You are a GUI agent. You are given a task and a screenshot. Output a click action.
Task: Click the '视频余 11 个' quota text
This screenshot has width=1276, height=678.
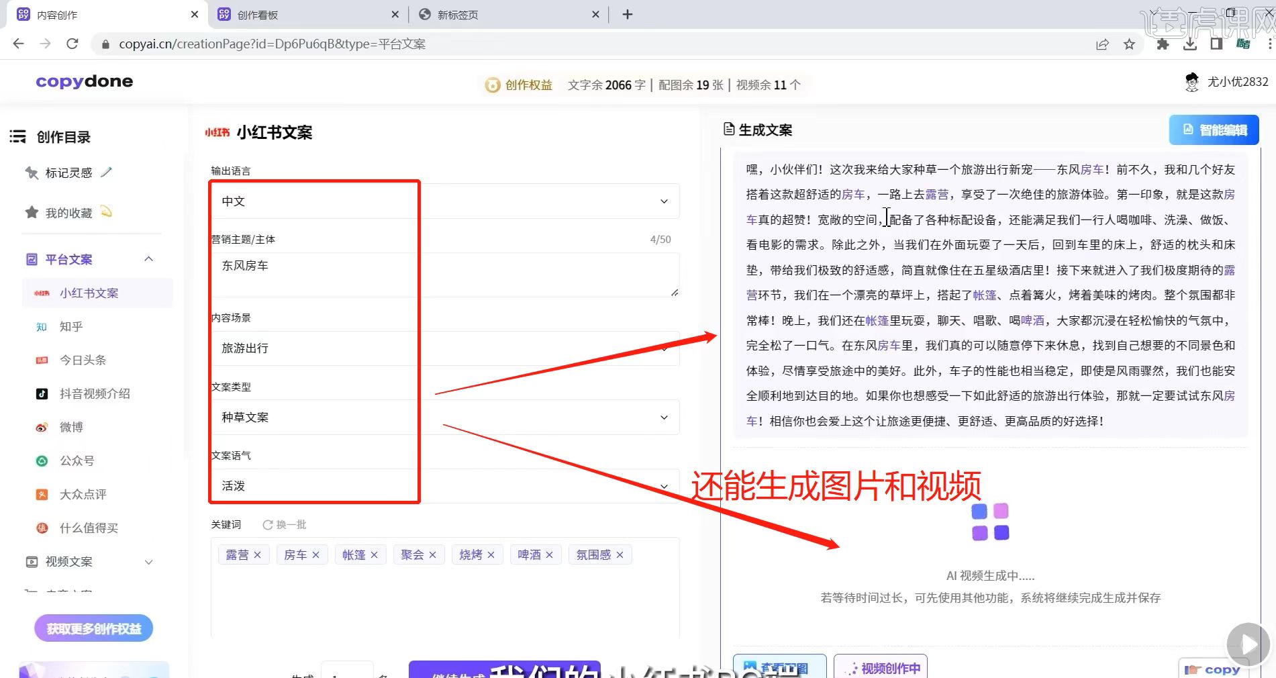point(769,85)
